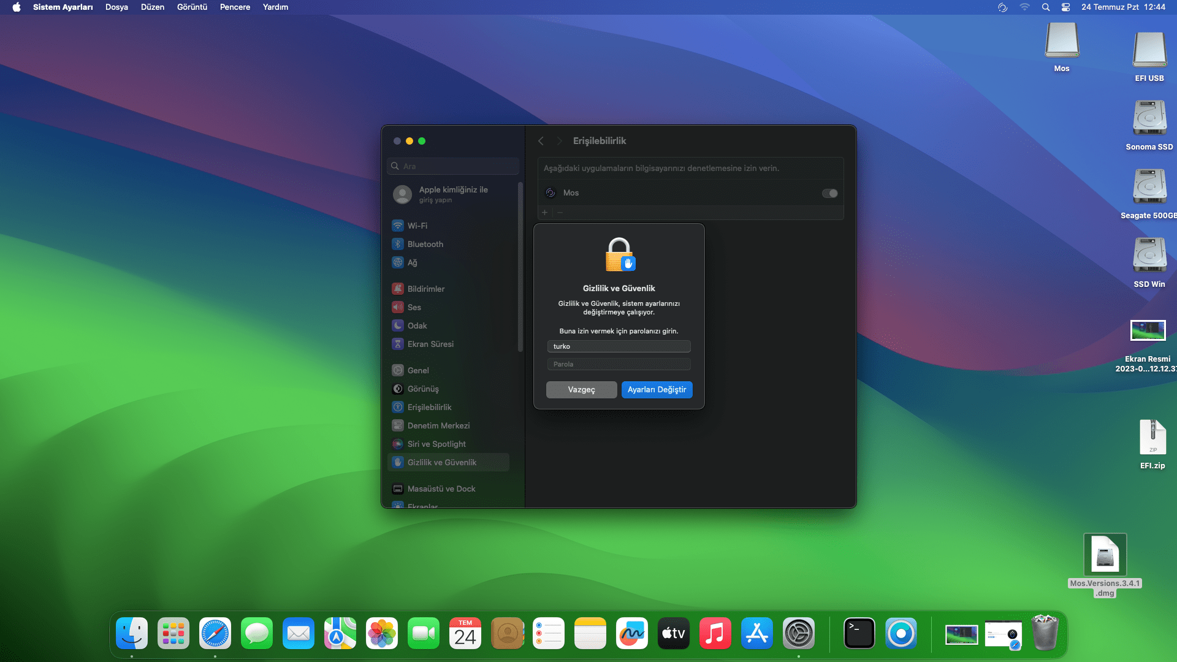Click Mos app icon in menu bar
Viewport: 1177px width, 662px height.
tap(1002, 7)
